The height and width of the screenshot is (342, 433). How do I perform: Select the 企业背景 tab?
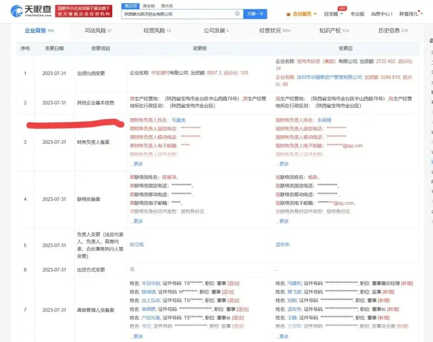[x=39, y=30]
